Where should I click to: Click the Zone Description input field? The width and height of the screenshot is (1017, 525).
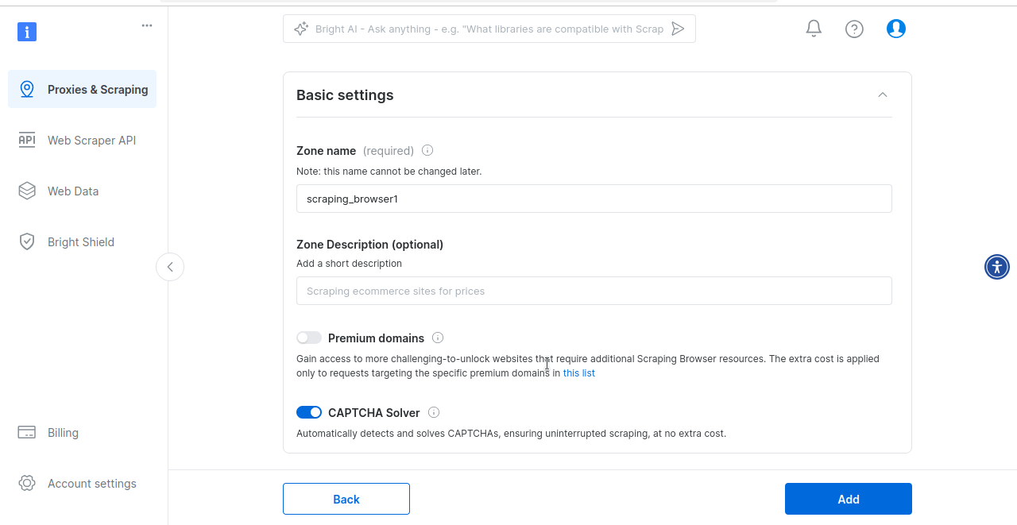[x=594, y=291]
